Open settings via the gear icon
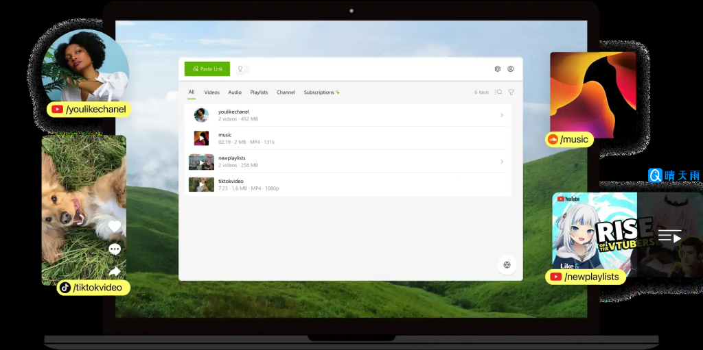 click(498, 69)
